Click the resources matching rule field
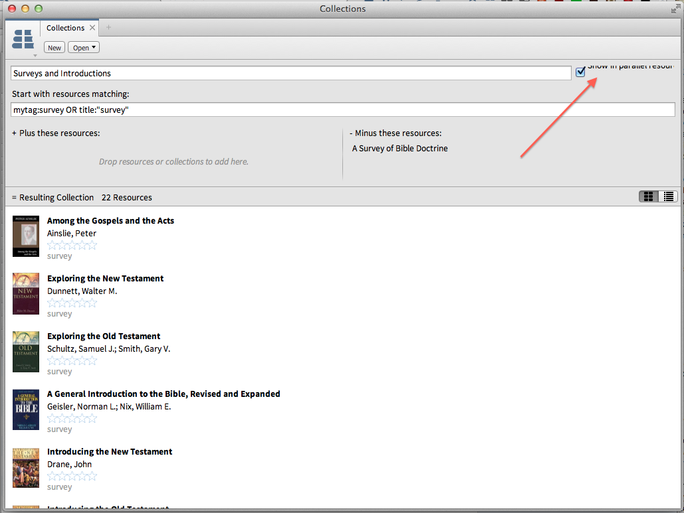This screenshot has height=513, width=684. click(343, 110)
